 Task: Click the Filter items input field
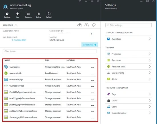[49, 51]
